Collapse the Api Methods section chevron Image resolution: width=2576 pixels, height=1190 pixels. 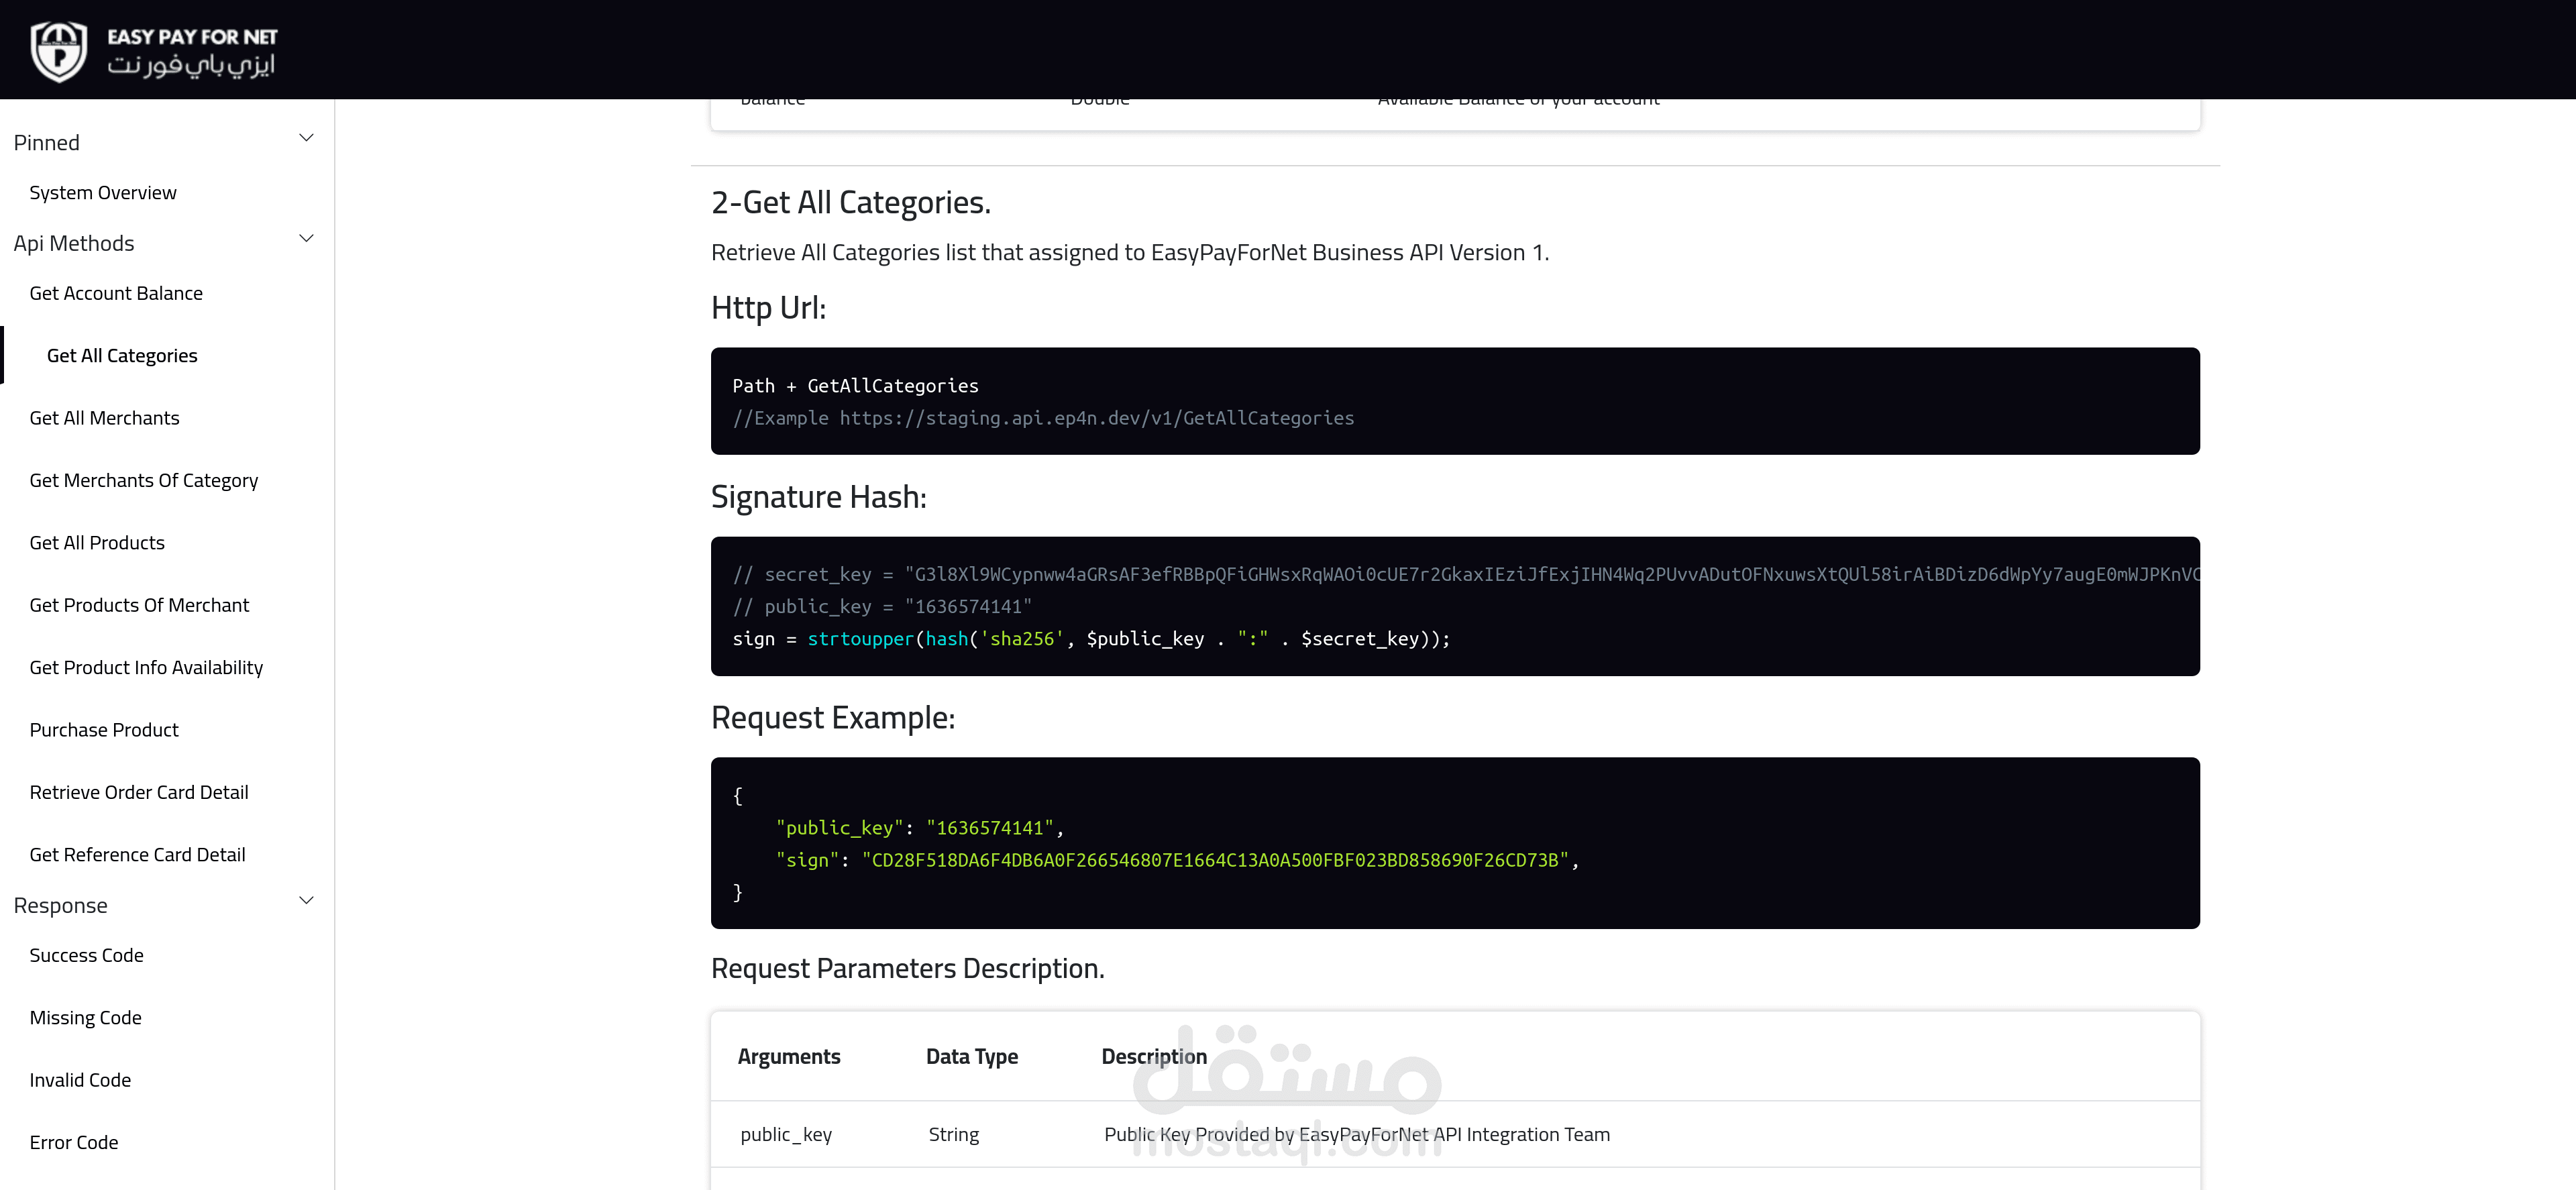(307, 239)
